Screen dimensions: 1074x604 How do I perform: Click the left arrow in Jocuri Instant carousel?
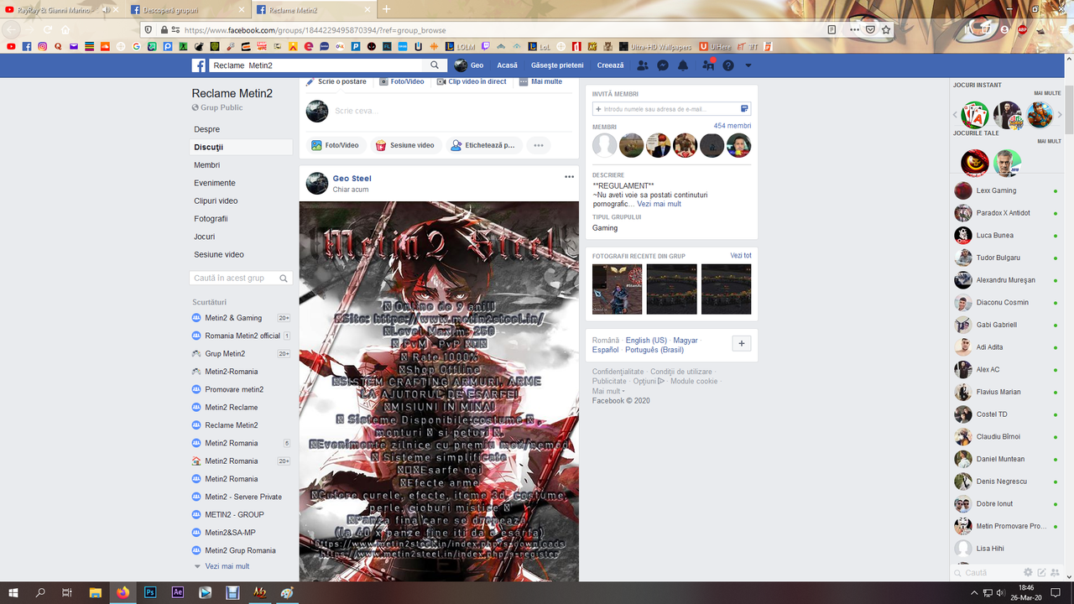coord(955,115)
